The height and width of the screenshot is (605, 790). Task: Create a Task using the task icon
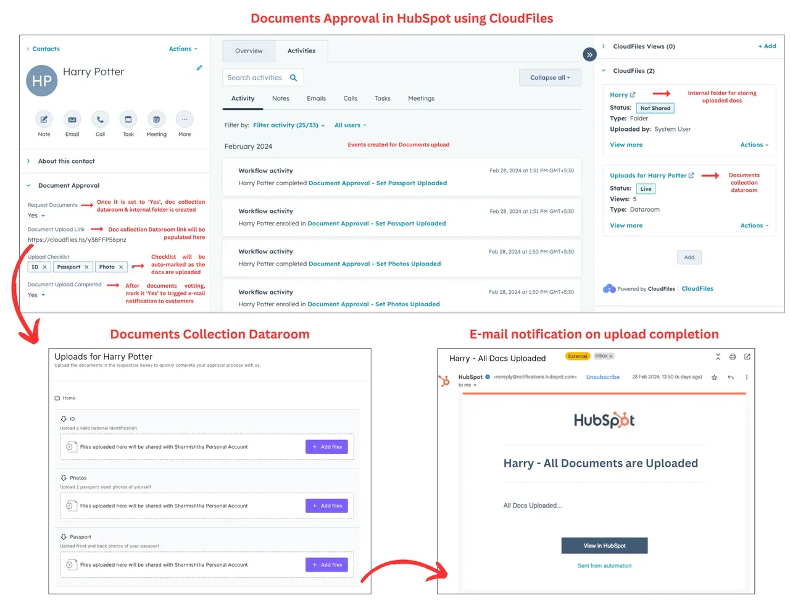point(128,119)
